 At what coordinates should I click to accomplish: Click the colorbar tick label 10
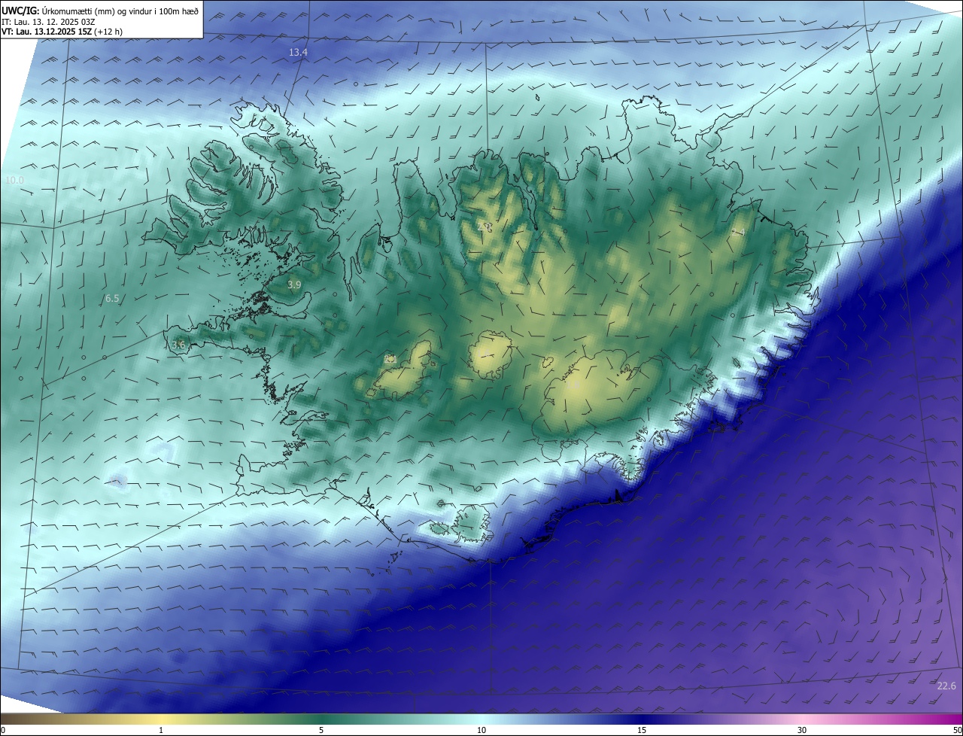(x=481, y=730)
